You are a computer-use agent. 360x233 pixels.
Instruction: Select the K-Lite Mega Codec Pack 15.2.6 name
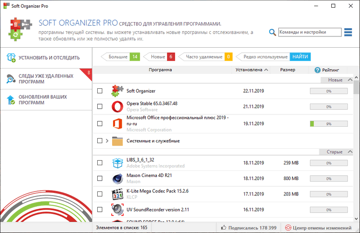[x=157, y=191]
